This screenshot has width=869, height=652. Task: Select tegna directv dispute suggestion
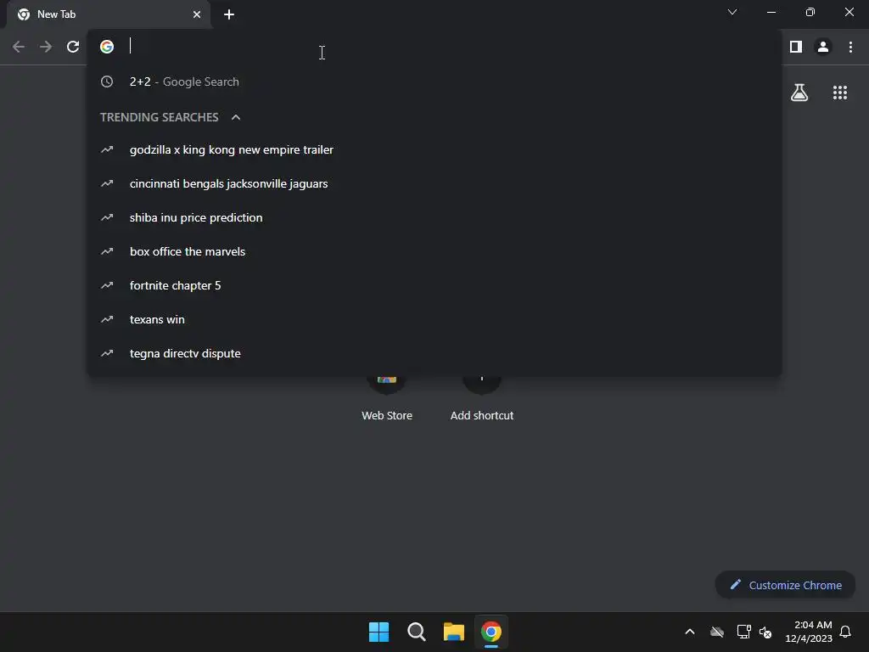click(x=434, y=353)
